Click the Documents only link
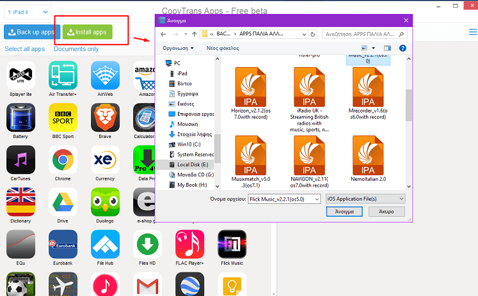This screenshot has height=296, width=478. (76, 49)
